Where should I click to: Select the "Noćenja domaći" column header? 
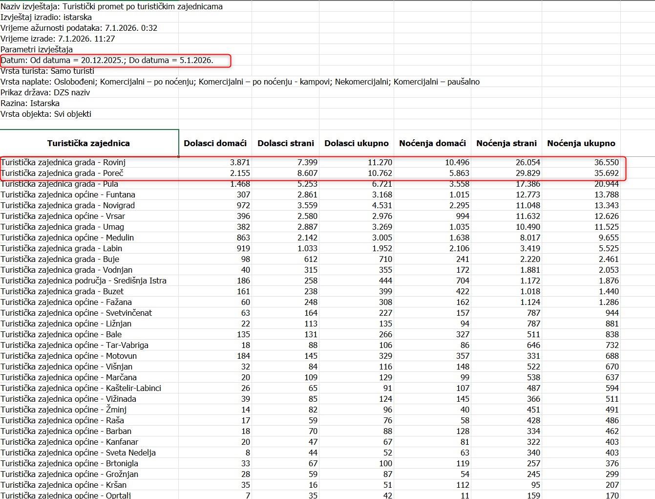point(432,143)
